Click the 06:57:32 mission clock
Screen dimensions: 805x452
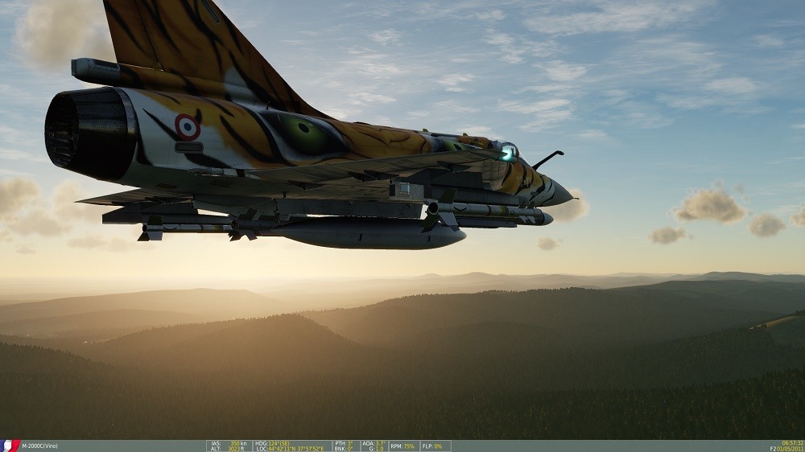[x=793, y=443]
